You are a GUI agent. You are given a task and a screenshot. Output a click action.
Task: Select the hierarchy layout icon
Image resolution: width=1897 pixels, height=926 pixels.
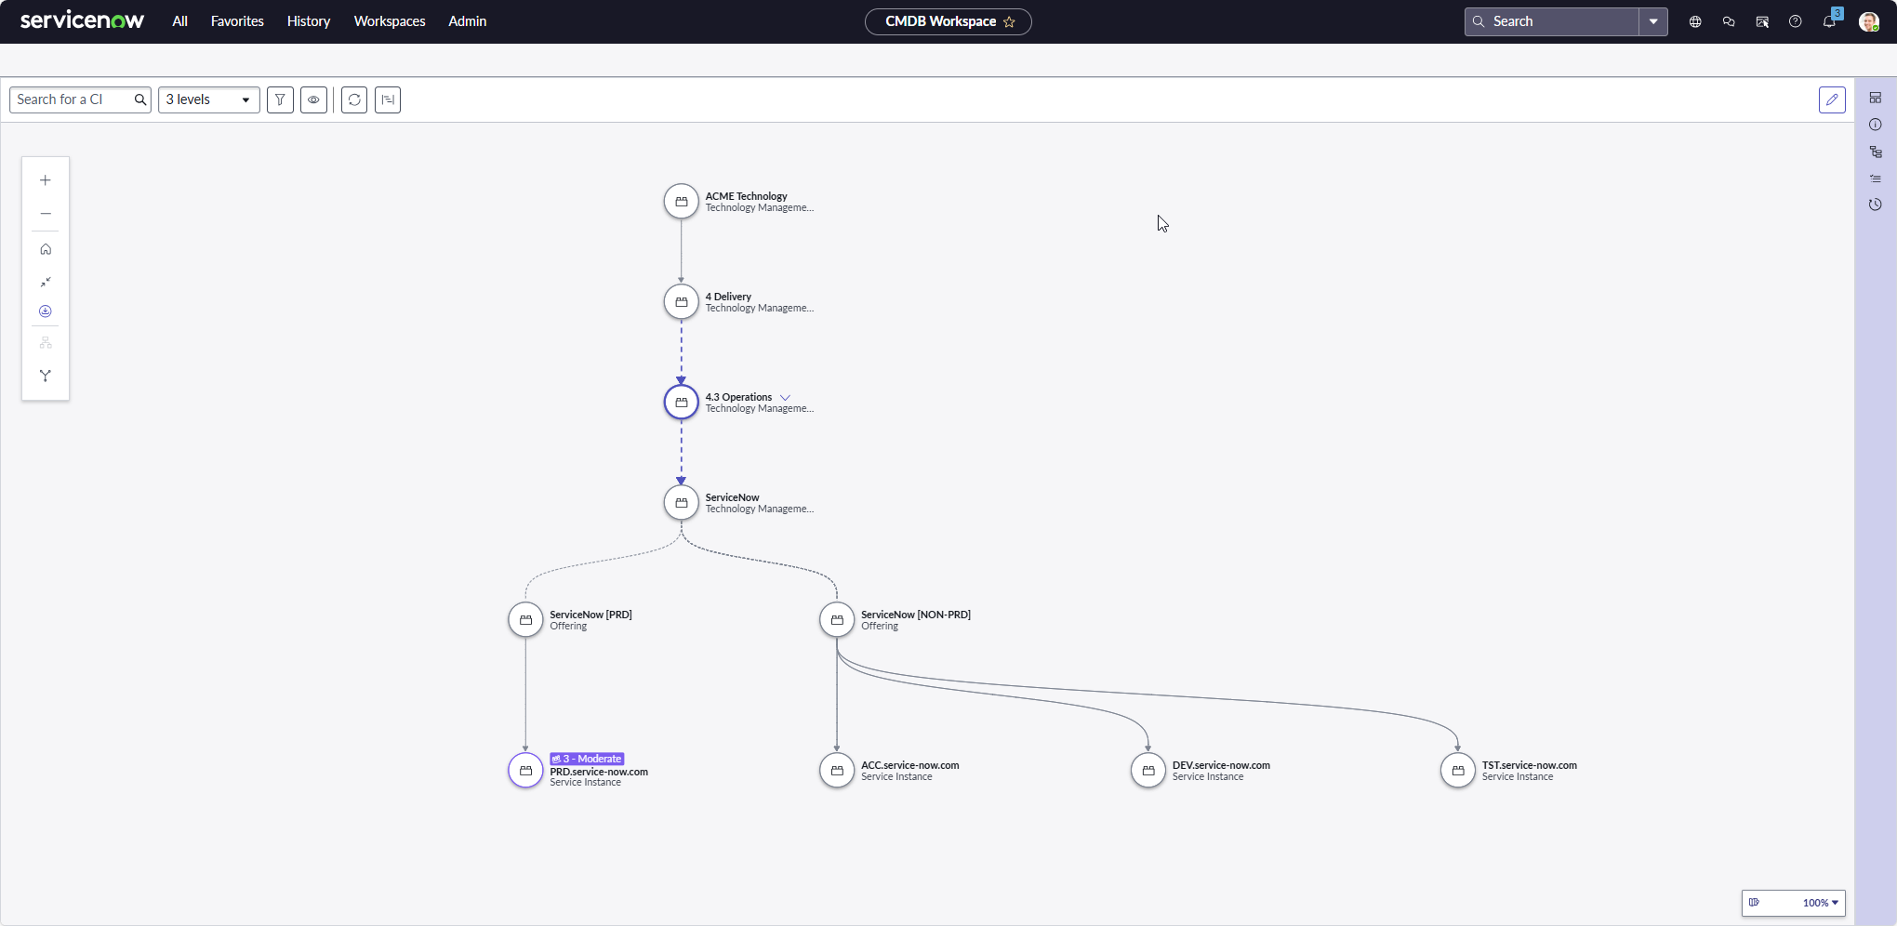click(45, 343)
